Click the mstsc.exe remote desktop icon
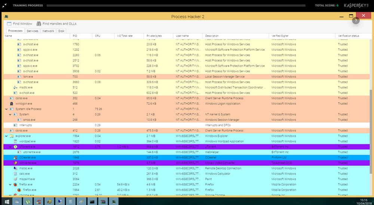This screenshot has height=205, width=374. pos(15,168)
